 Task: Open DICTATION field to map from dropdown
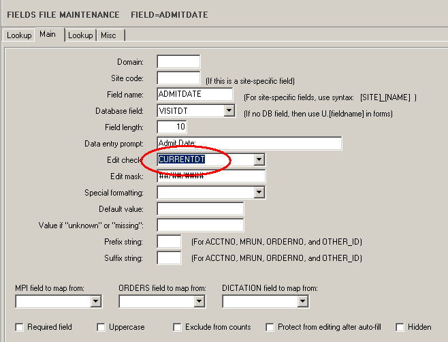click(x=302, y=301)
